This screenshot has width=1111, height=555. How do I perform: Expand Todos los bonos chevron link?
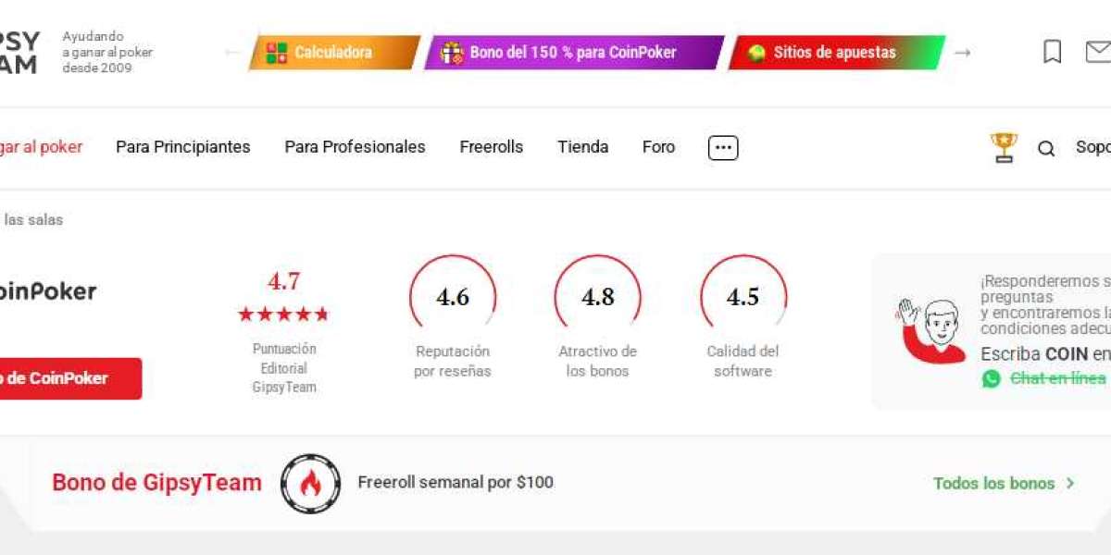click(x=1004, y=483)
